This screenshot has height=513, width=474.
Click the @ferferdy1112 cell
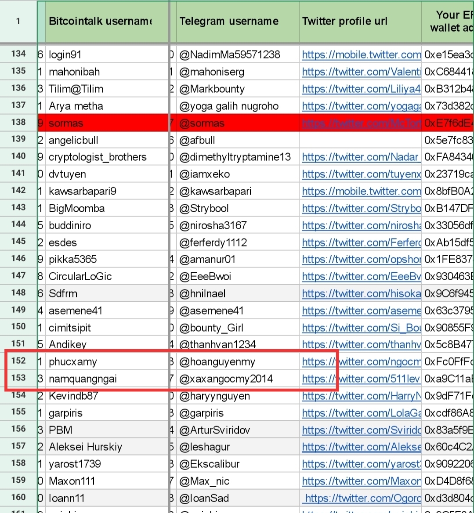[238, 242]
